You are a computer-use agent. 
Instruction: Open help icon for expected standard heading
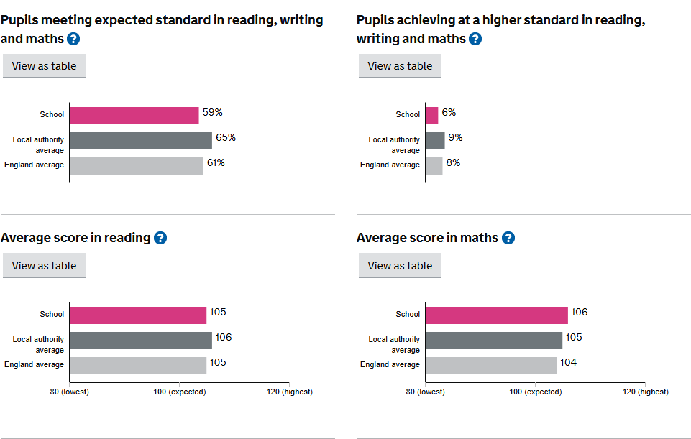[73, 39]
